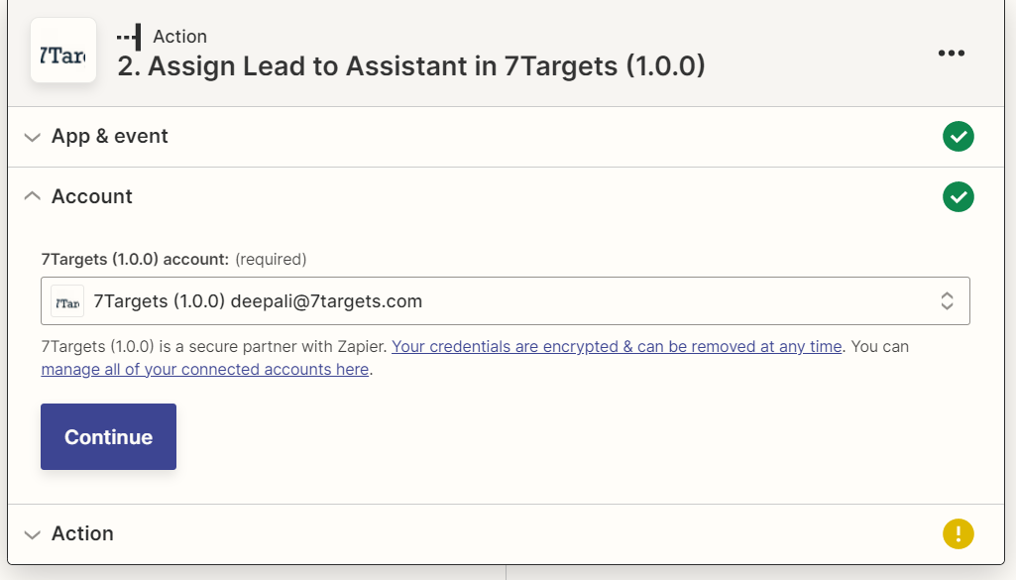
Task: Expand the Action section chevron
Action: [33, 534]
